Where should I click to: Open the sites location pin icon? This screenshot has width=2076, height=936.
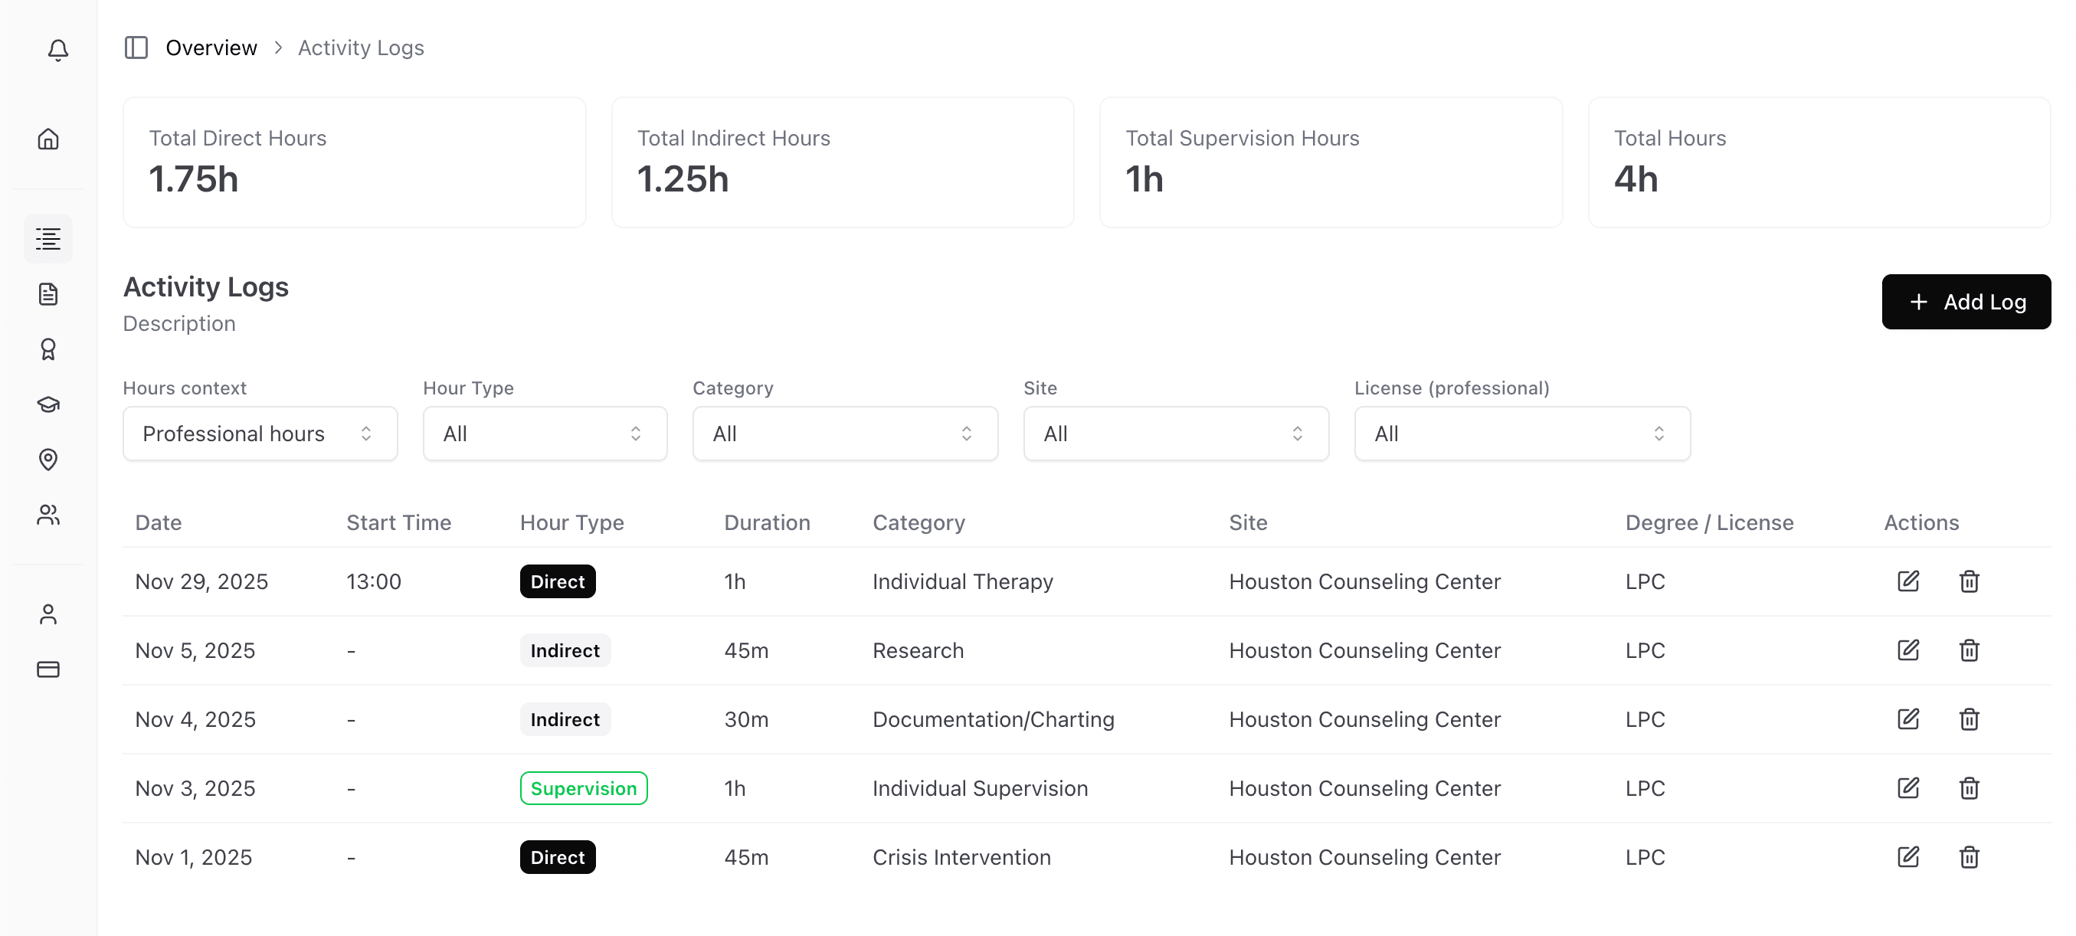tap(48, 460)
